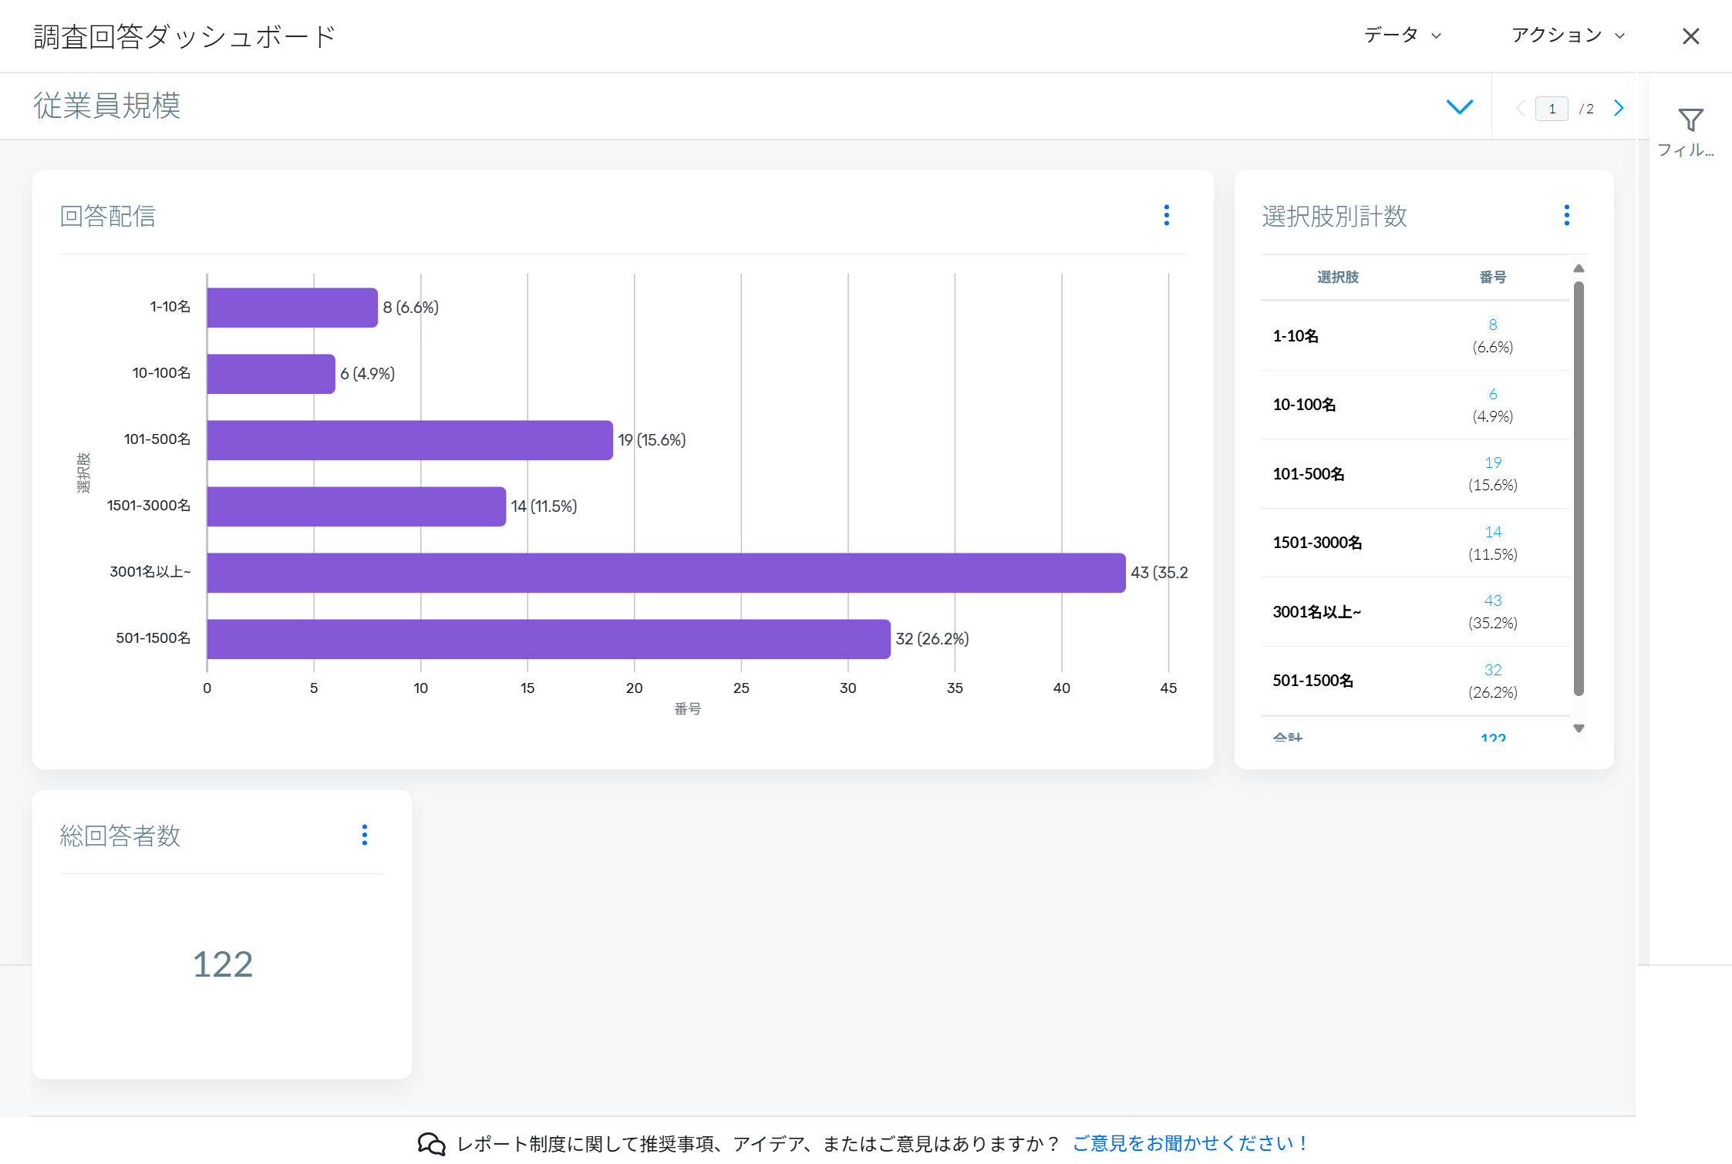Screen dimensions: 1732x1164
Task: Click count 6 link for 10-100名
Action: [1493, 394]
